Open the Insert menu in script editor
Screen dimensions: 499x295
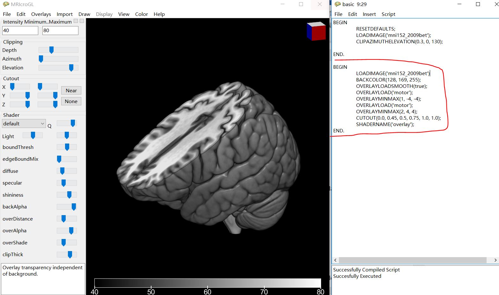point(369,14)
